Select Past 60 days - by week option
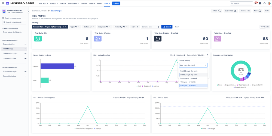This screenshot has height=136, width=272. [x=193, y=75]
